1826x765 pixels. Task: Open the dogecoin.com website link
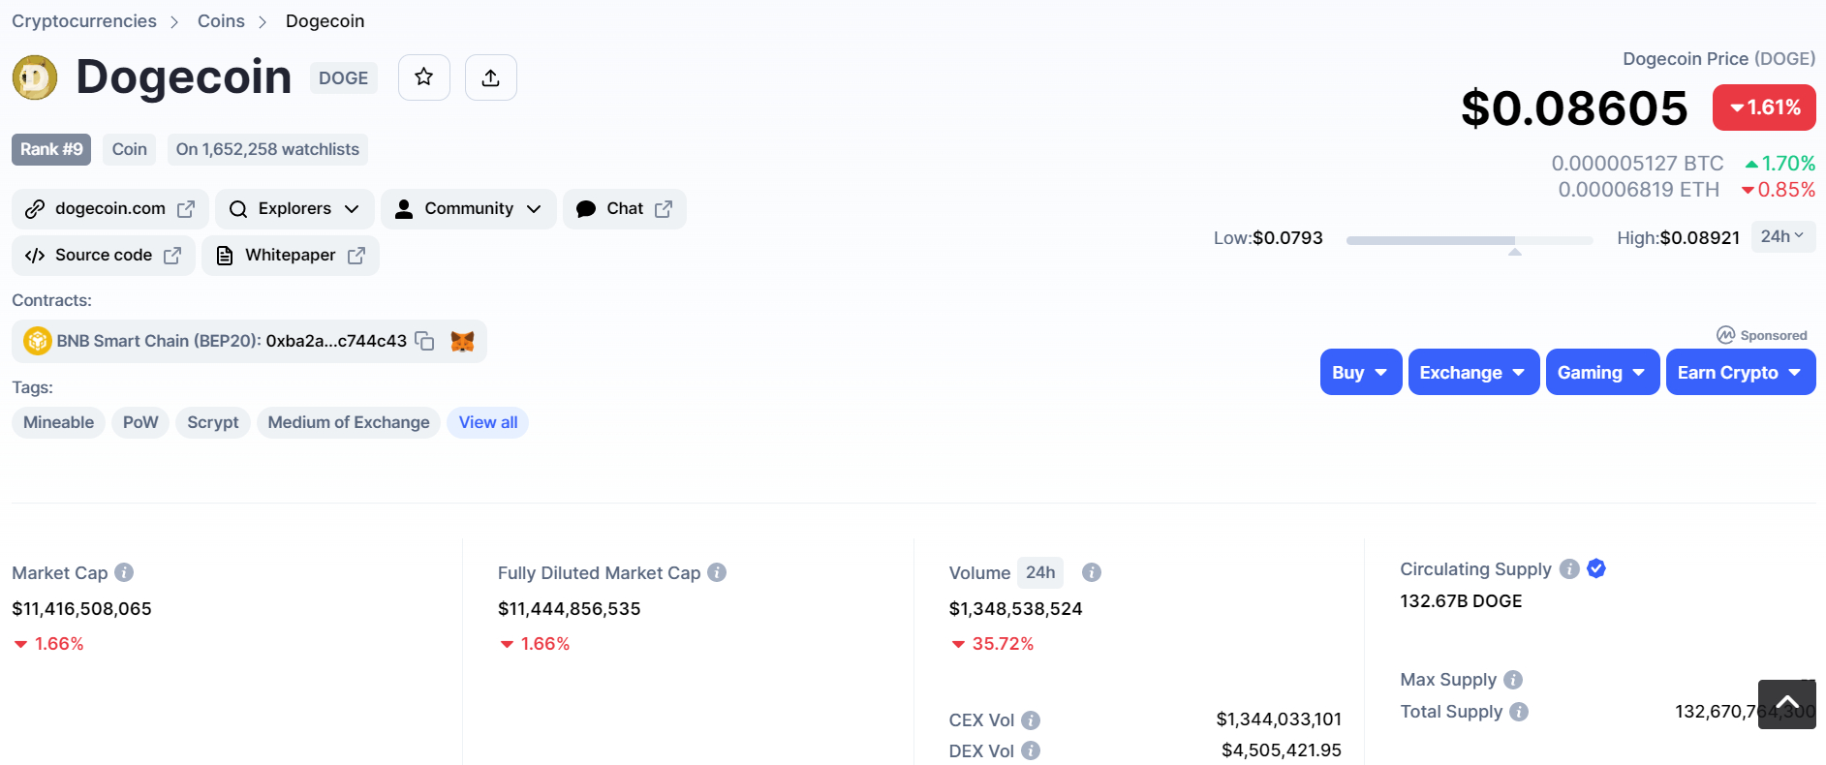[x=109, y=209]
